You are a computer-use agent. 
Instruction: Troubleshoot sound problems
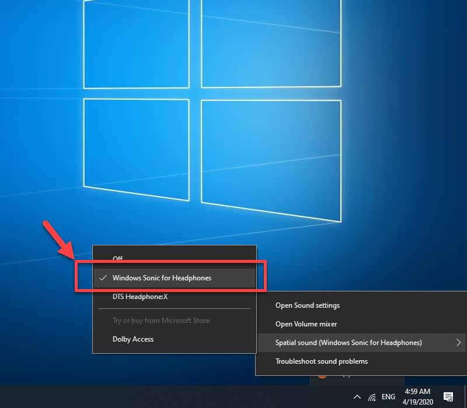tap(361, 361)
